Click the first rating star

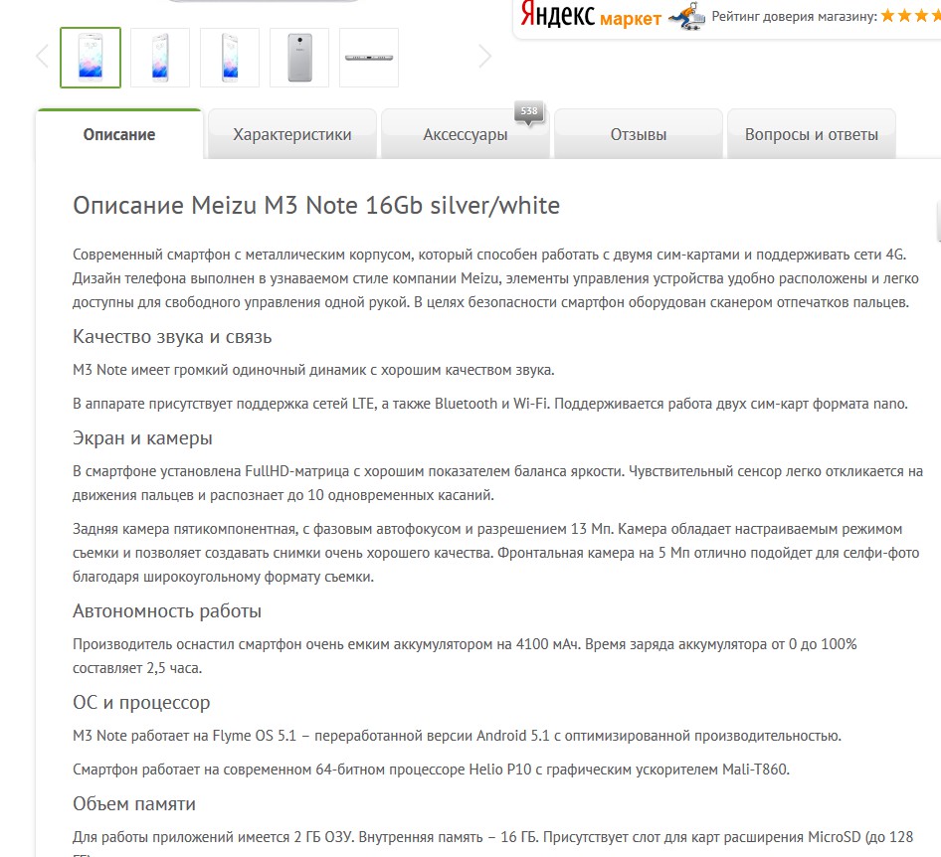click(x=888, y=16)
